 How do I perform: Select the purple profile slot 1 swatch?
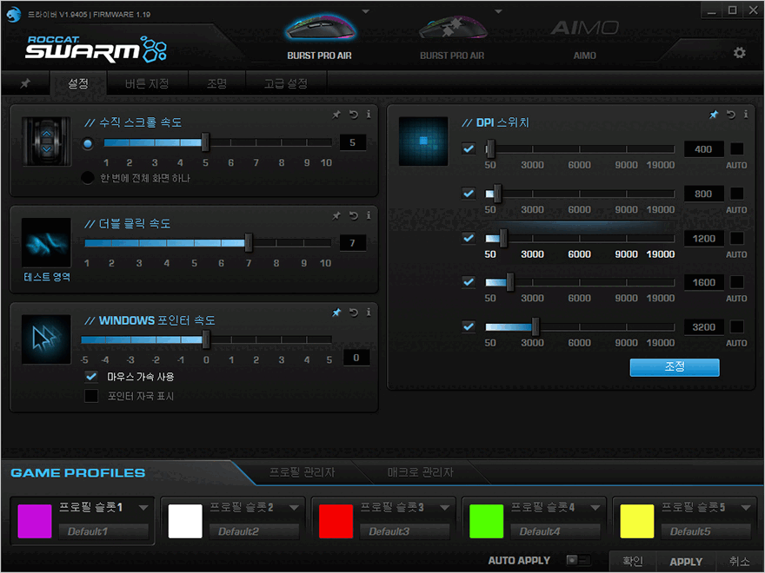coord(35,521)
